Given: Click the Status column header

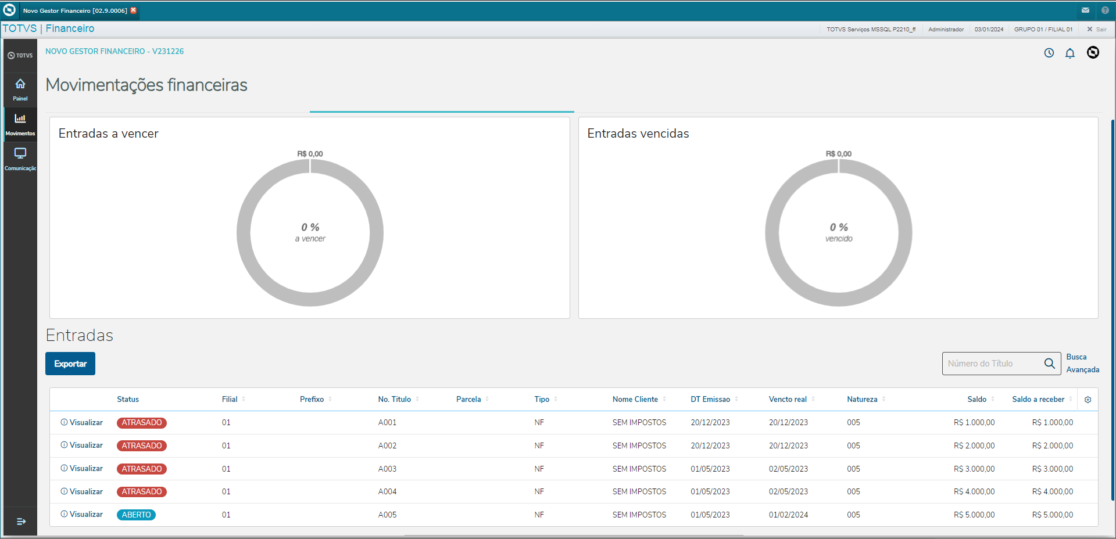Looking at the screenshot, I should pos(128,400).
